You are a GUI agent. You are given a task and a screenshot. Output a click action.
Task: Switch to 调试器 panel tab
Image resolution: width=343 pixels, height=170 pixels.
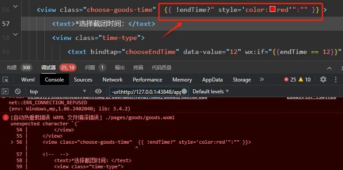coord(48,67)
